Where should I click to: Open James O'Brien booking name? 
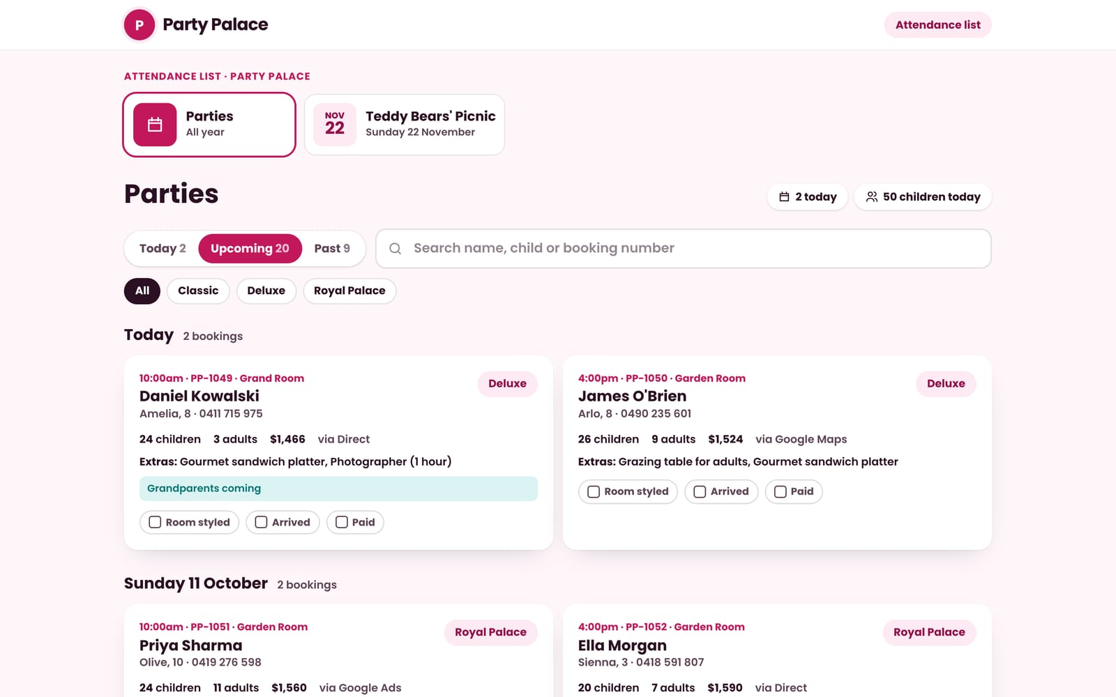(x=632, y=397)
